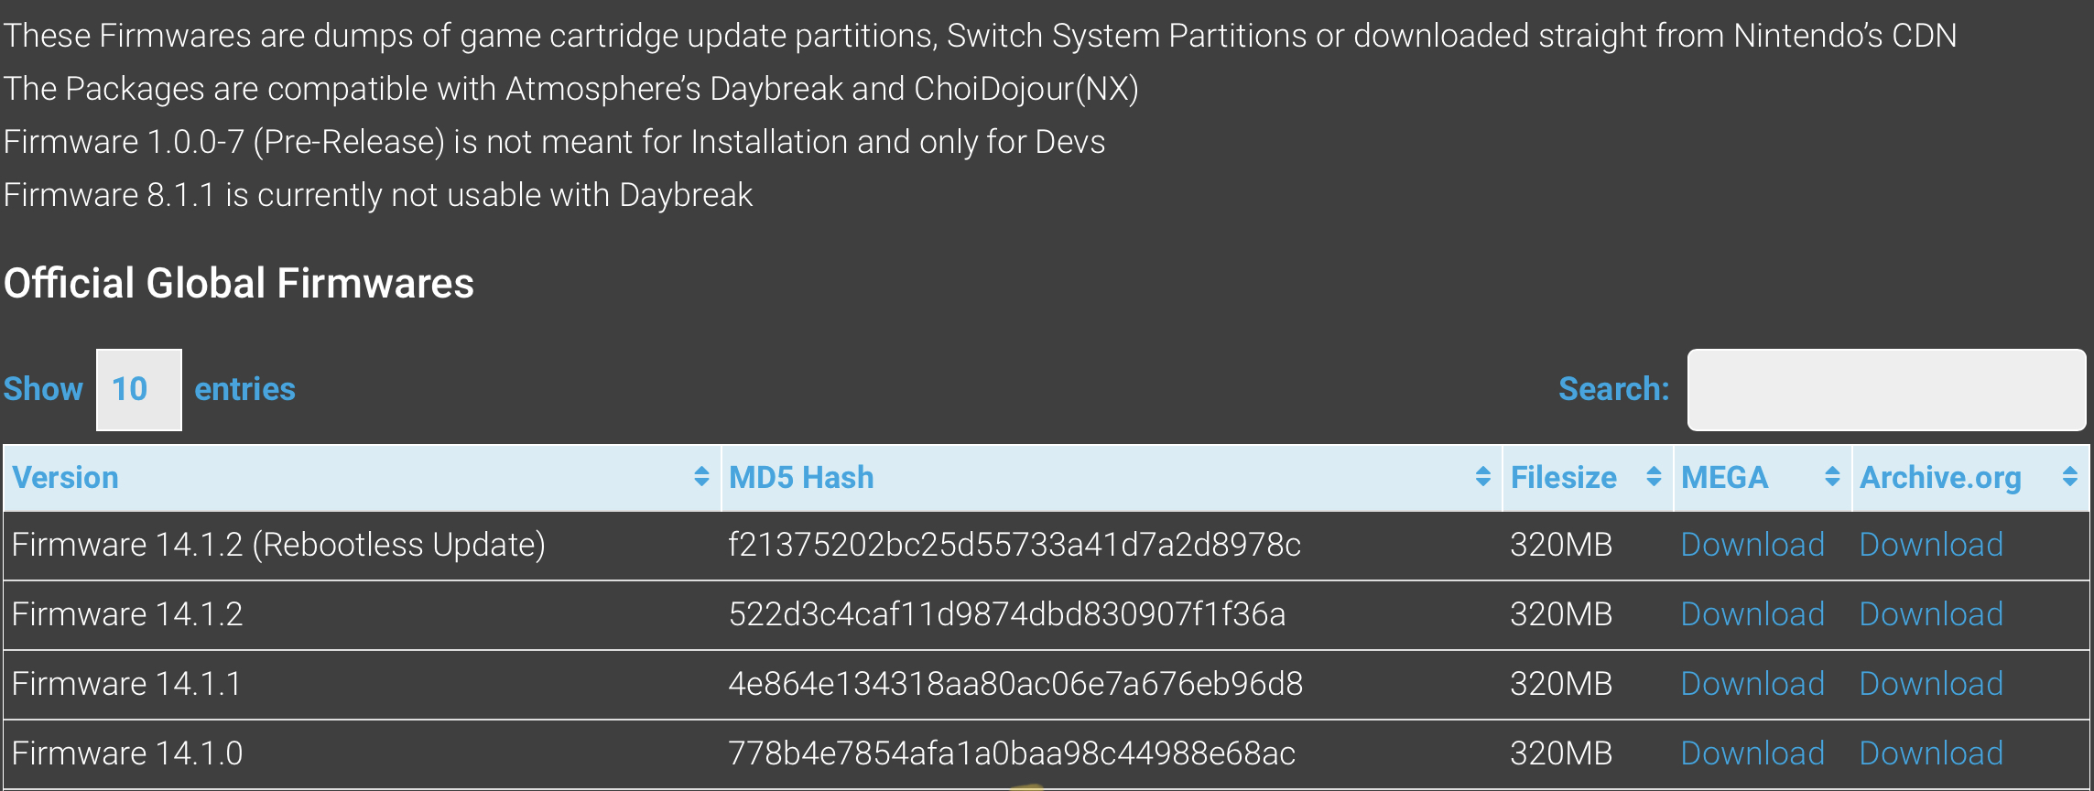2094x791 pixels.
Task: Download Firmware 14.1.0 from MEGA
Action: point(1752,753)
